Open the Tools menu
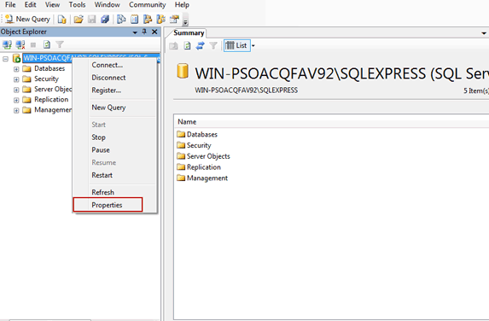 point(77,4)
